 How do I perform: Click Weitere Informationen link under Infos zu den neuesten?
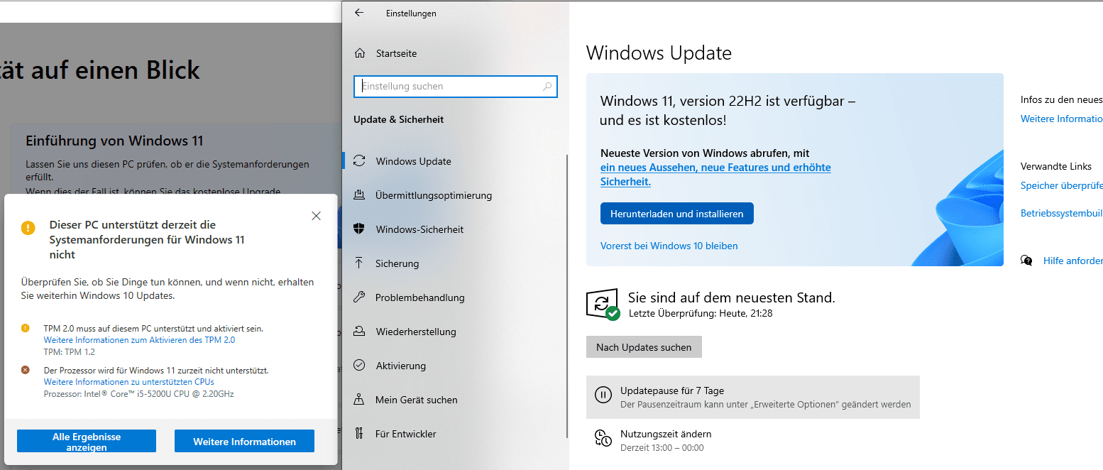(1062, 119)
